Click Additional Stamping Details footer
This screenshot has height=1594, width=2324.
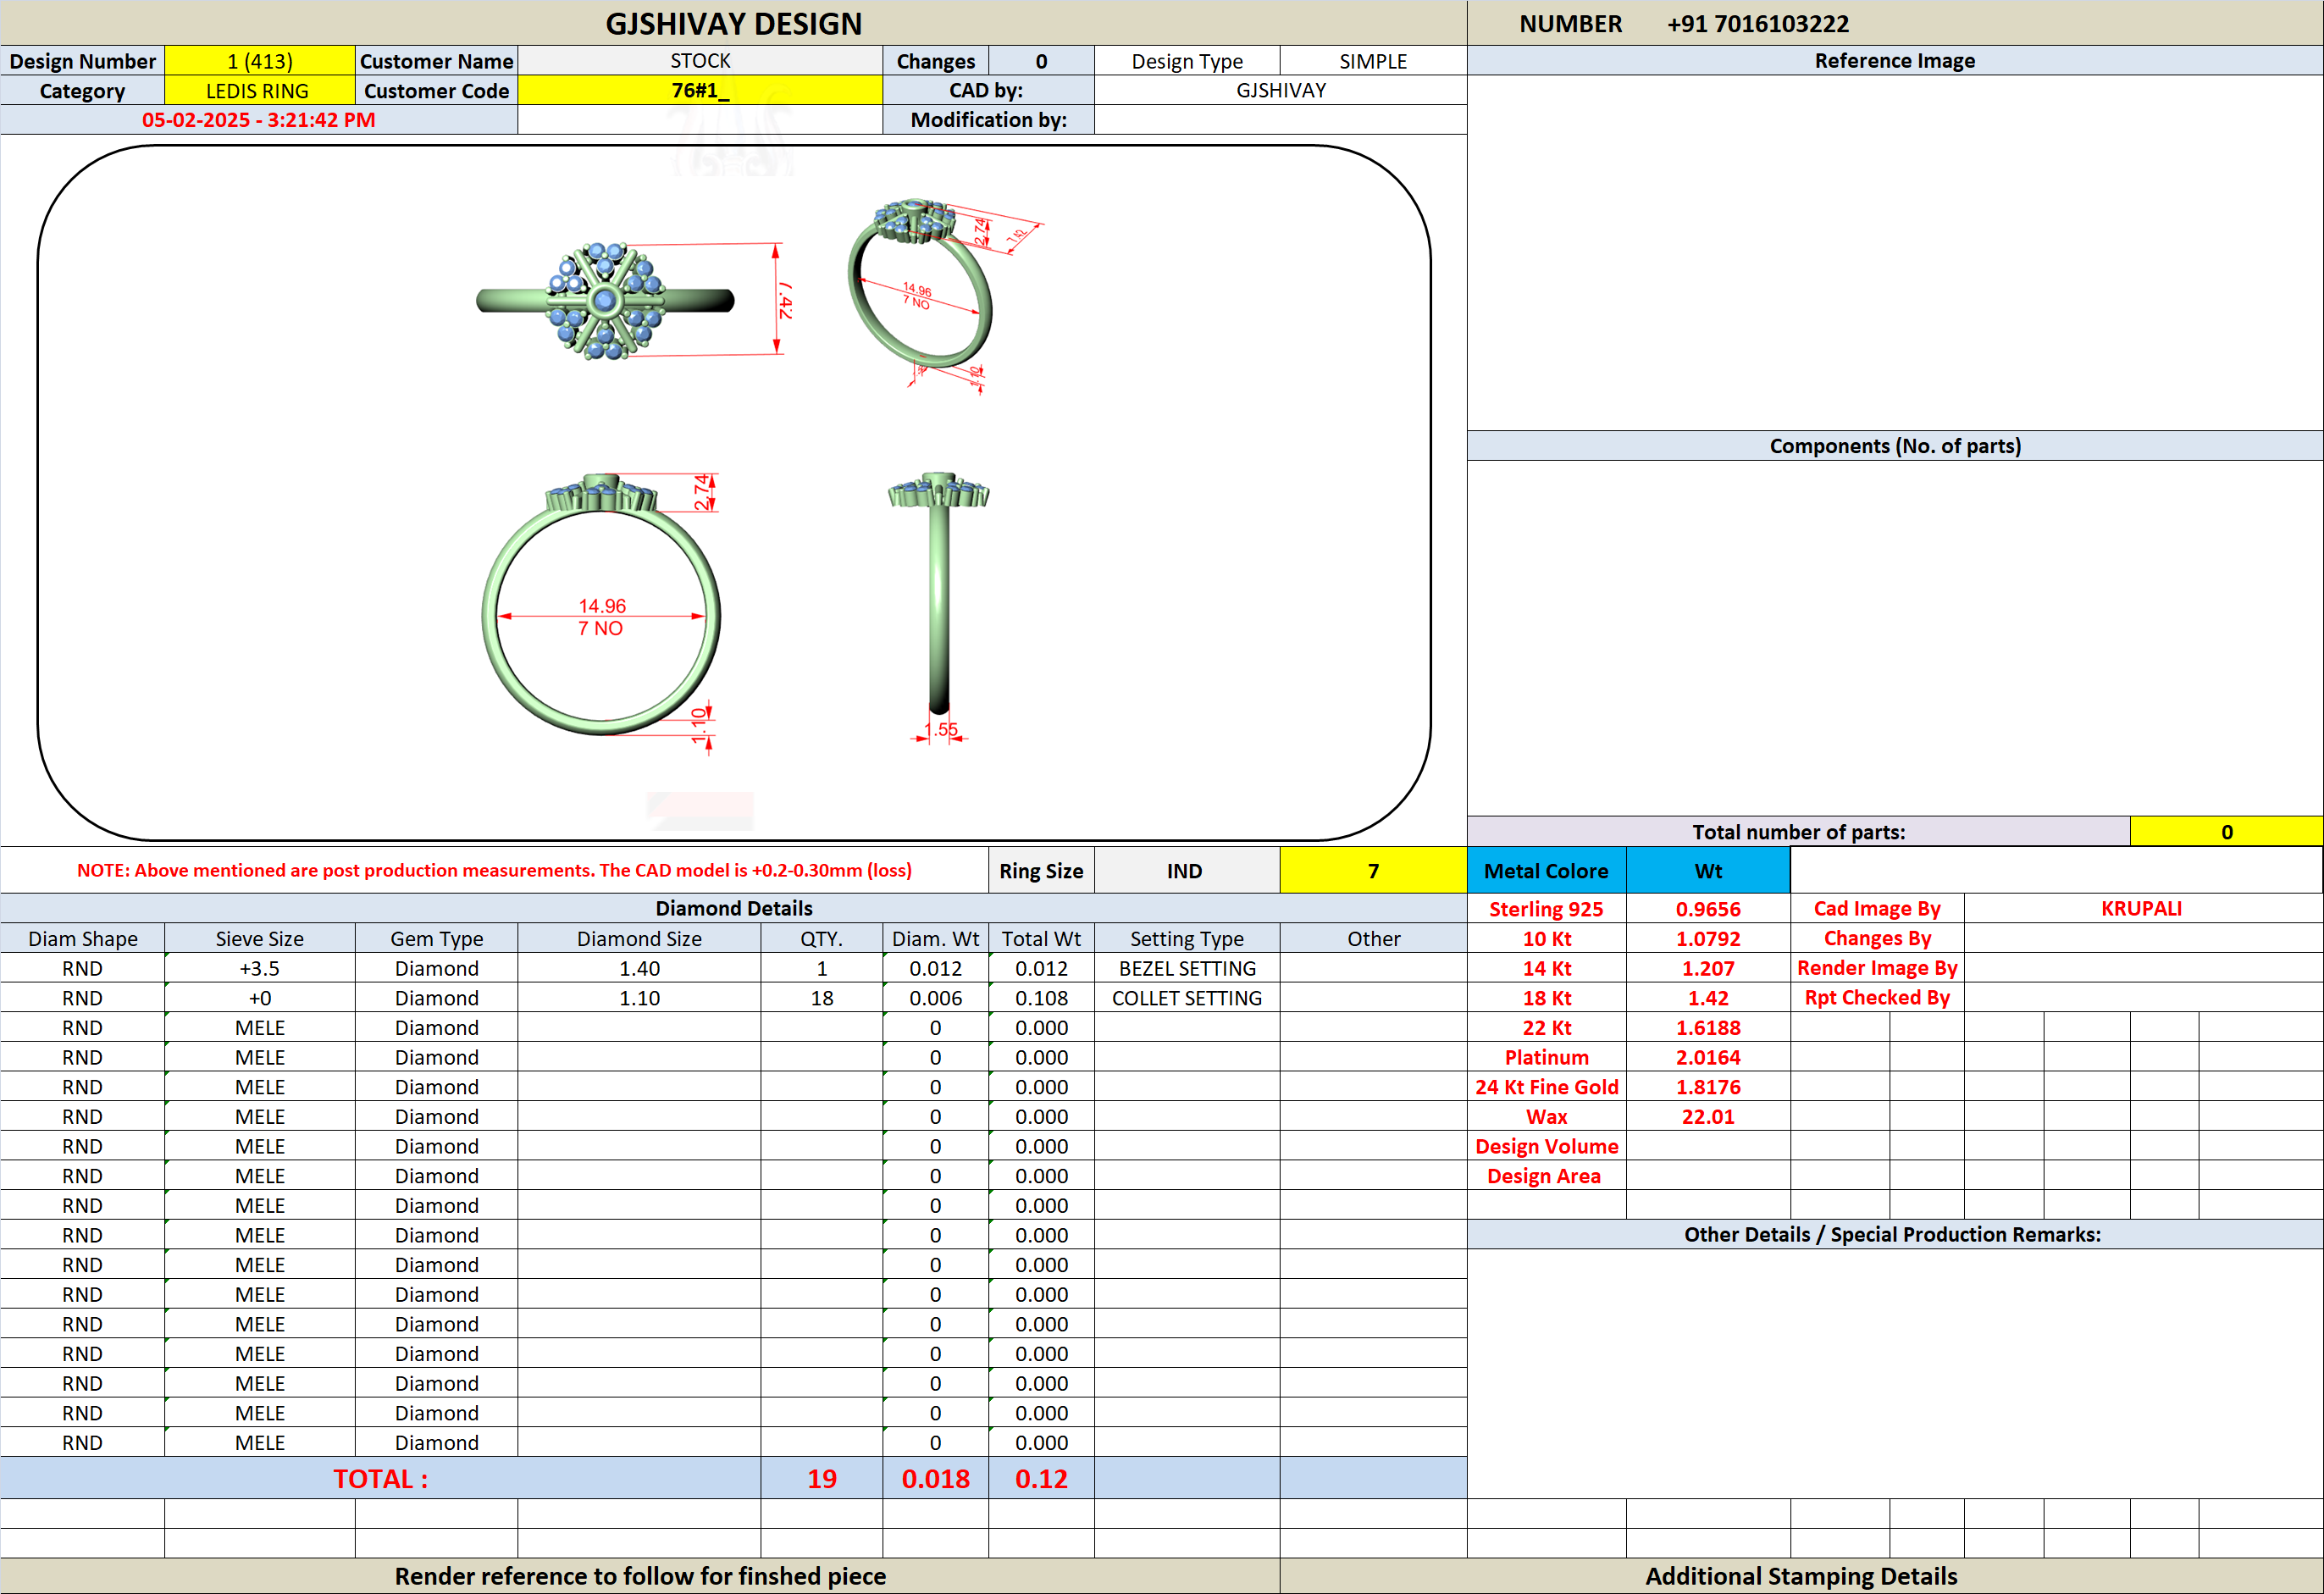coord(1801,1576)
